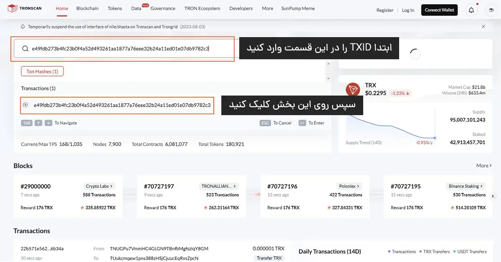Click the search dropdown scrollbar up arrow
This screenshot has width=501, height=262.
(328, 64)
